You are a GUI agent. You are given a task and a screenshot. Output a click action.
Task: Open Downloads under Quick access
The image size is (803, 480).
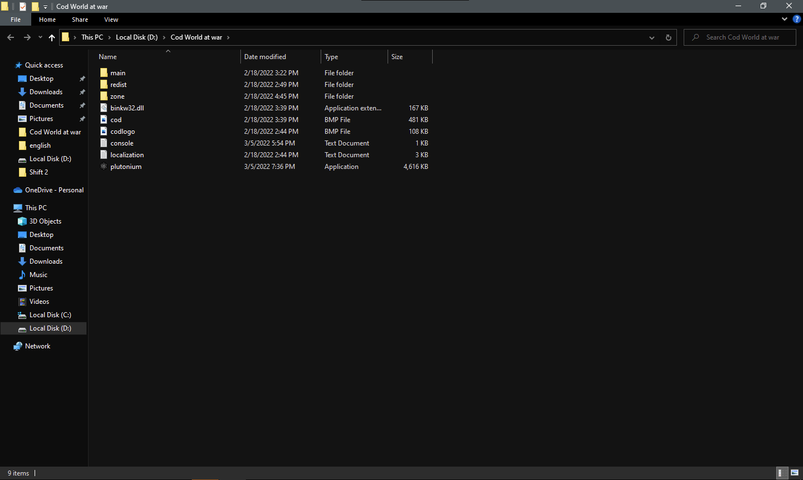pos(46,92)
